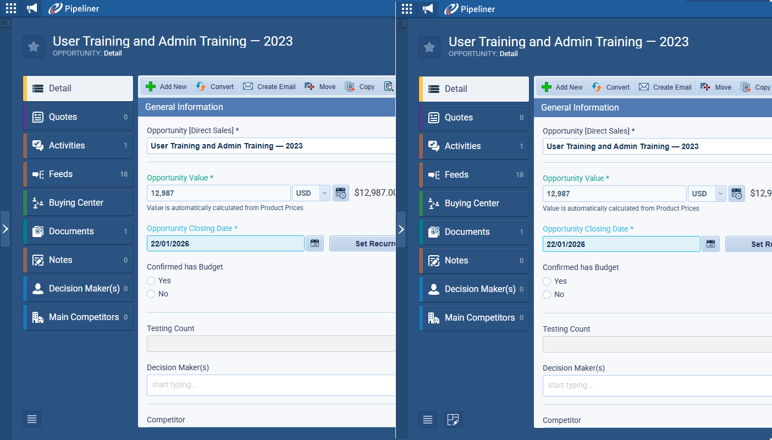The width and height of the screenshot is (772, 440).
Task: Select the Activities sidebar icon
Action: pos(37,145)
